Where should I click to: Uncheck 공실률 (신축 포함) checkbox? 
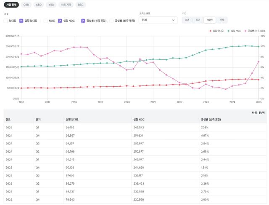[x=83, y=20]
